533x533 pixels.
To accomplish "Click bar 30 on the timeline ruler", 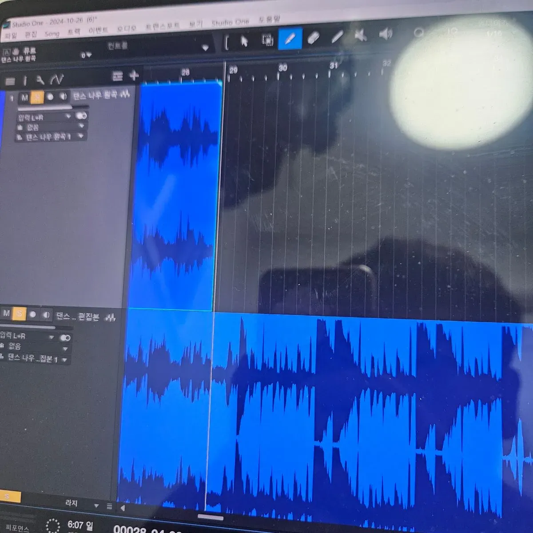I will [x=282, y=68].
